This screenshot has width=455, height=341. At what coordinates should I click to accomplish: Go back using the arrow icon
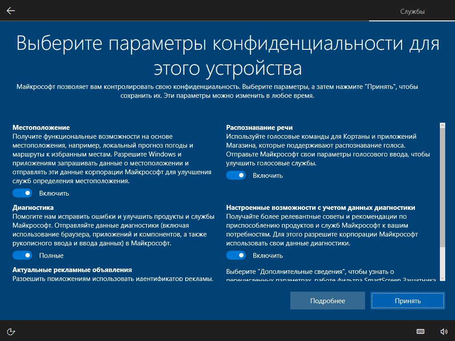(11, 11)
